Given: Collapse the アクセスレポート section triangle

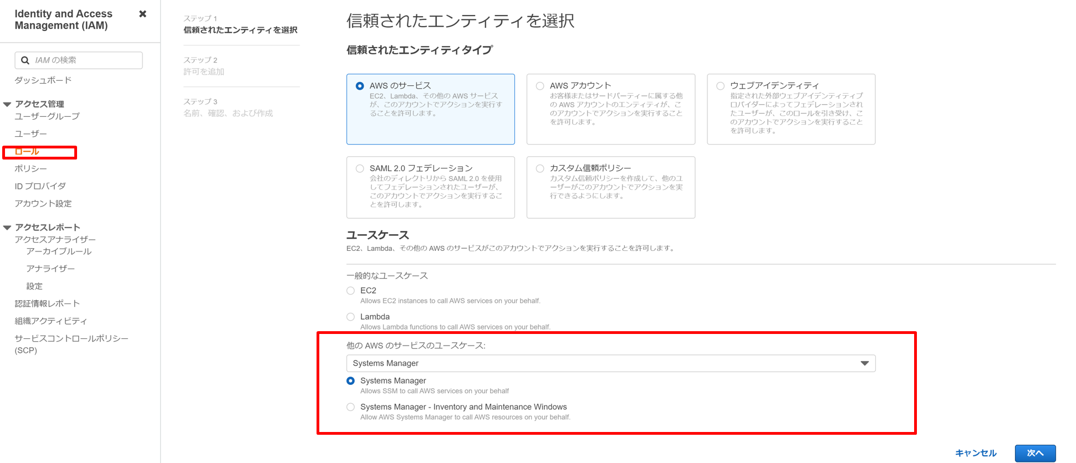Looking at the screenshot, I should pyautogui.click(x=7, y=228).
